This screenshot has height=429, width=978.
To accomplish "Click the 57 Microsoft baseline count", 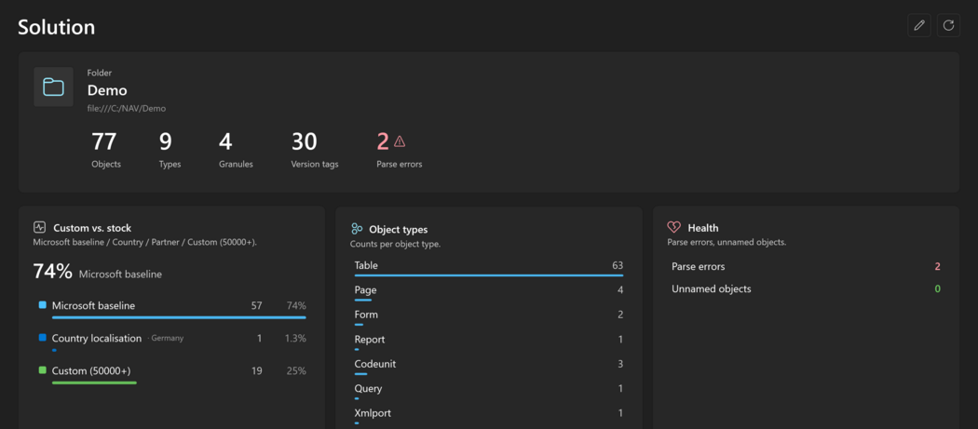I will coord(256,305).
